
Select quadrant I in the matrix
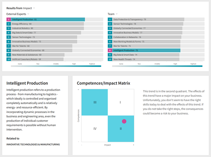click(121, 102)
